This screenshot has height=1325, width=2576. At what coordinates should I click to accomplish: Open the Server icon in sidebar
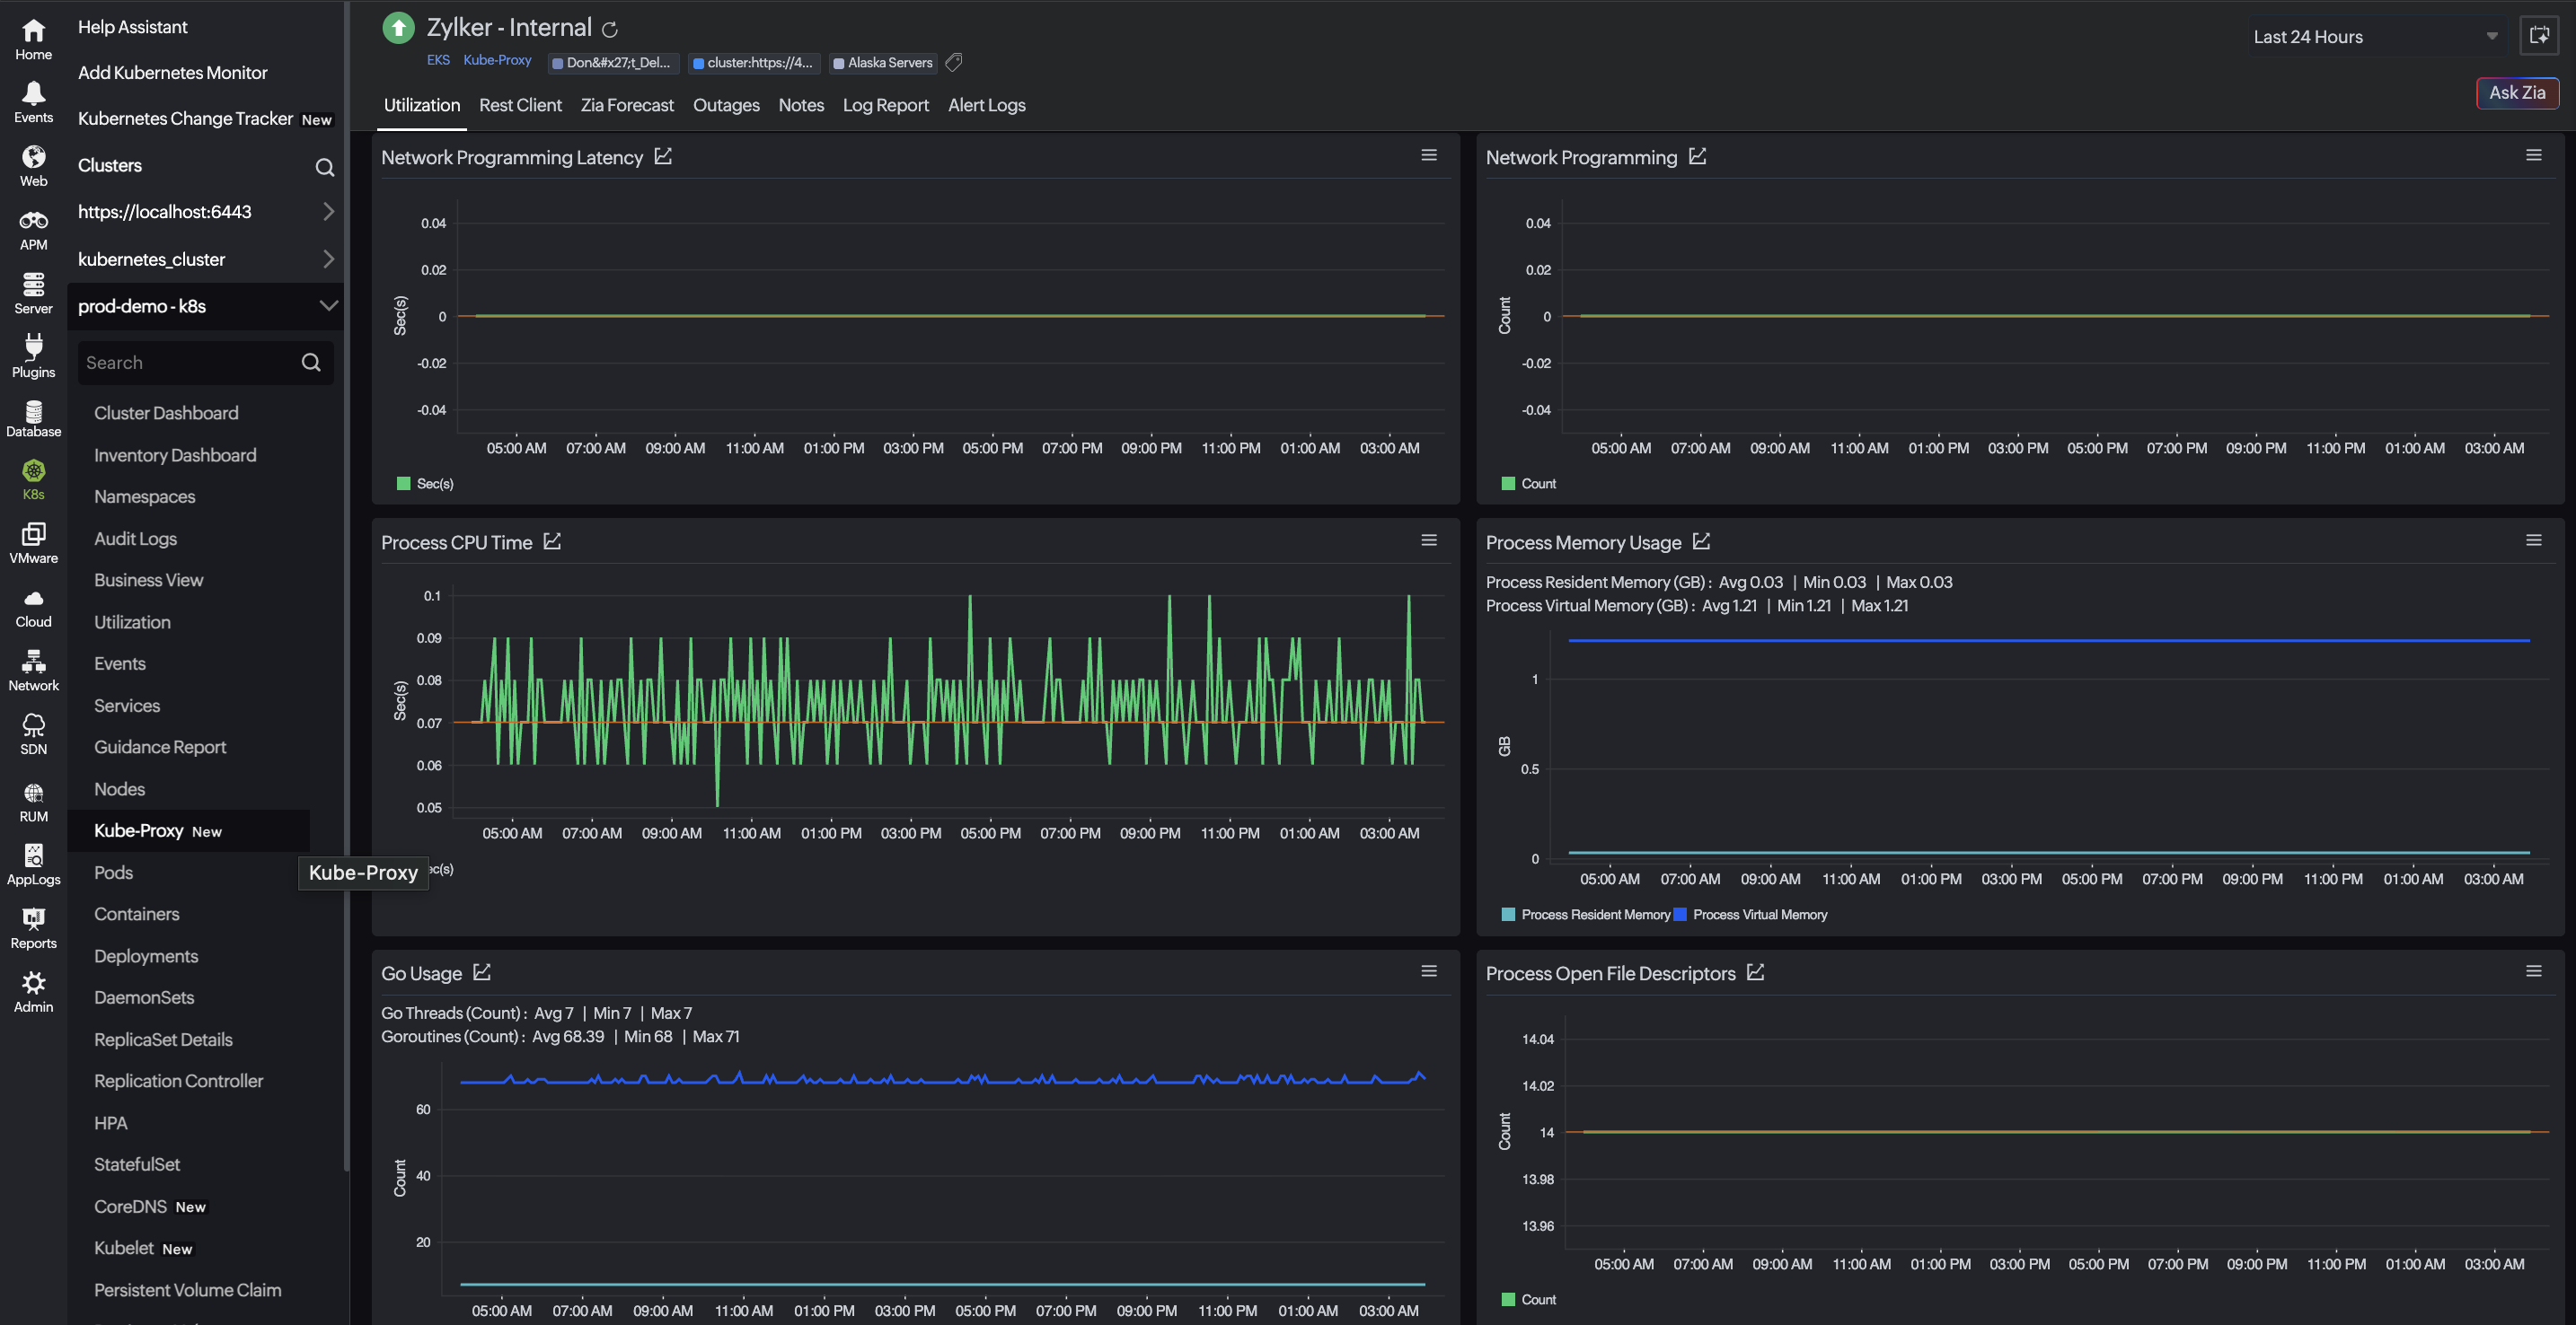point(33,284)
